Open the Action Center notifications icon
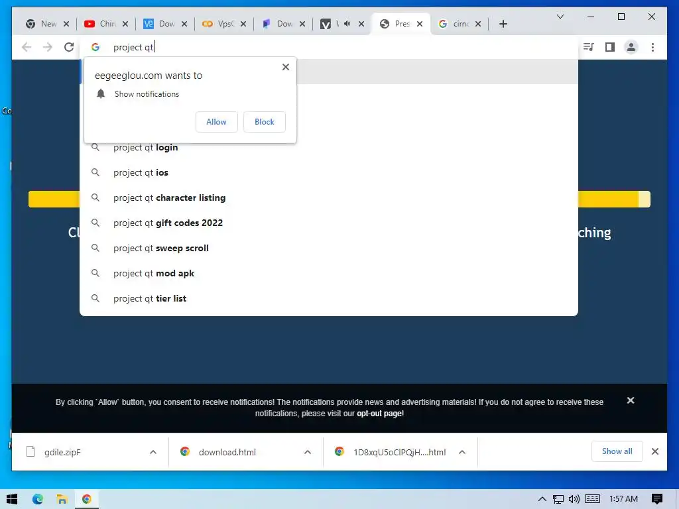This screenshot has height=509, width=679. tap(657, 499)
